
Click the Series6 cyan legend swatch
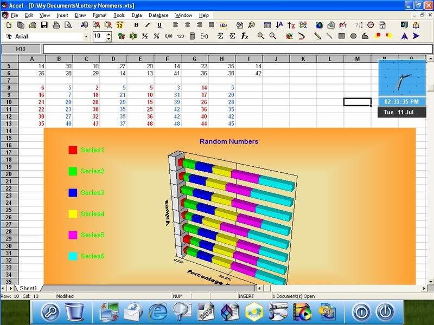pyautogui.click(x=73, y=256)
